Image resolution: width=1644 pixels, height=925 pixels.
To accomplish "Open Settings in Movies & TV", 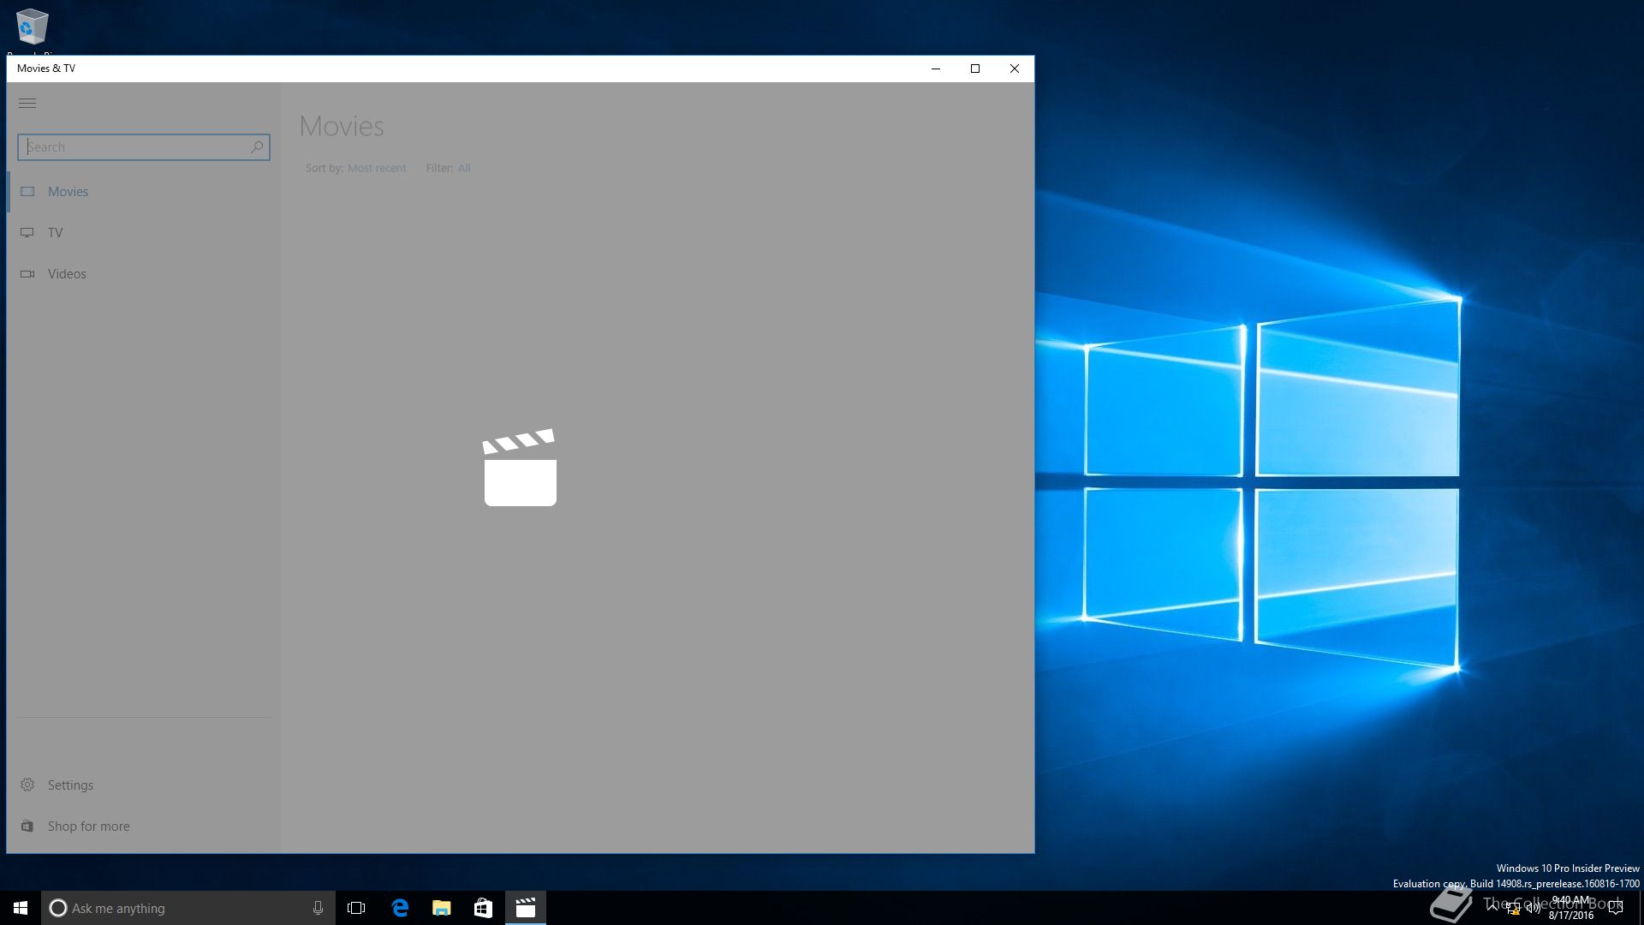I will tap(144, 785).
